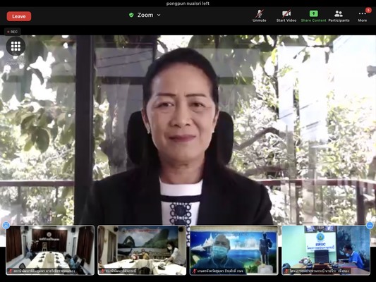Click left blue arrow for previous thumbnails

[x=6, y=225]
